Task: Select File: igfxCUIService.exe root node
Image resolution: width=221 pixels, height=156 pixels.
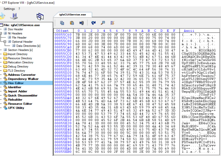Action: tap(22, 25)
